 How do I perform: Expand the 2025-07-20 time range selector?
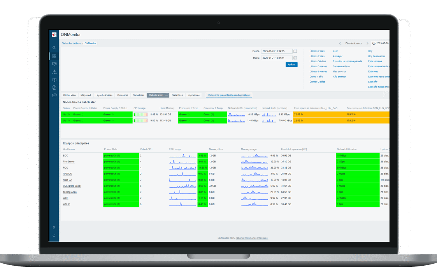pyautogui.click(x=380, y=44)
